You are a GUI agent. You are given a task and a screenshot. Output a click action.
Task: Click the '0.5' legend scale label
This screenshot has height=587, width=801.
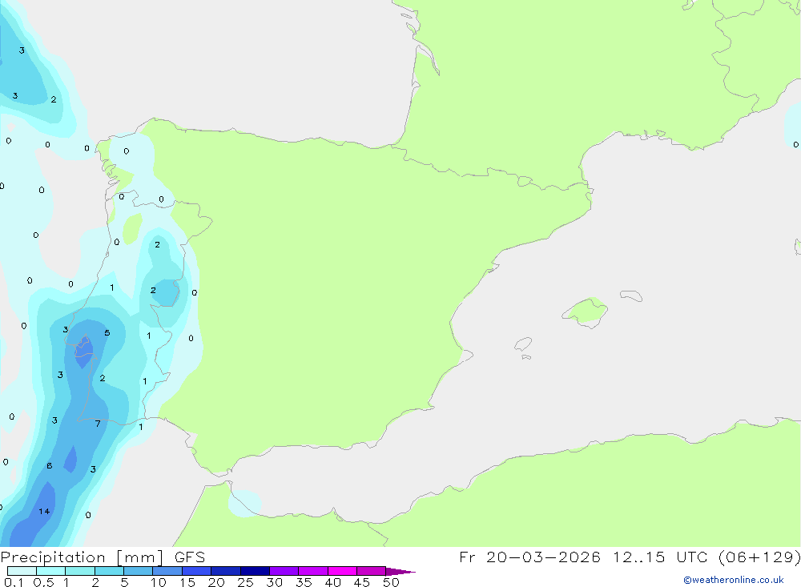pos(43,582)
